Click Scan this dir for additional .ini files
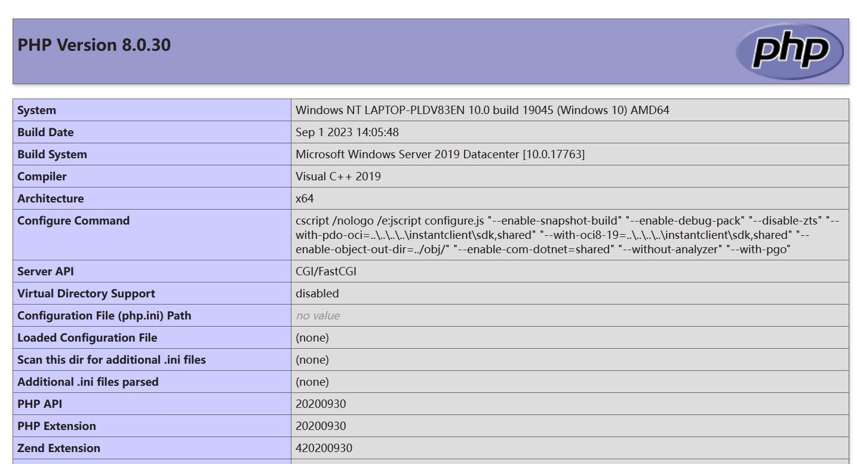 112,360
